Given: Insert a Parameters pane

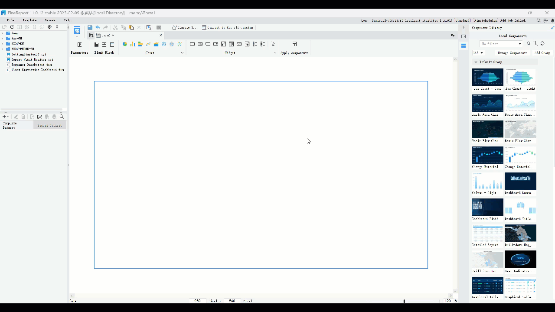Looking at the screenshot, I should pyautogui.click(x=79, y=45).
